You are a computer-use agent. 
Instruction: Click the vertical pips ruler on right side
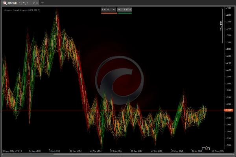222,26
